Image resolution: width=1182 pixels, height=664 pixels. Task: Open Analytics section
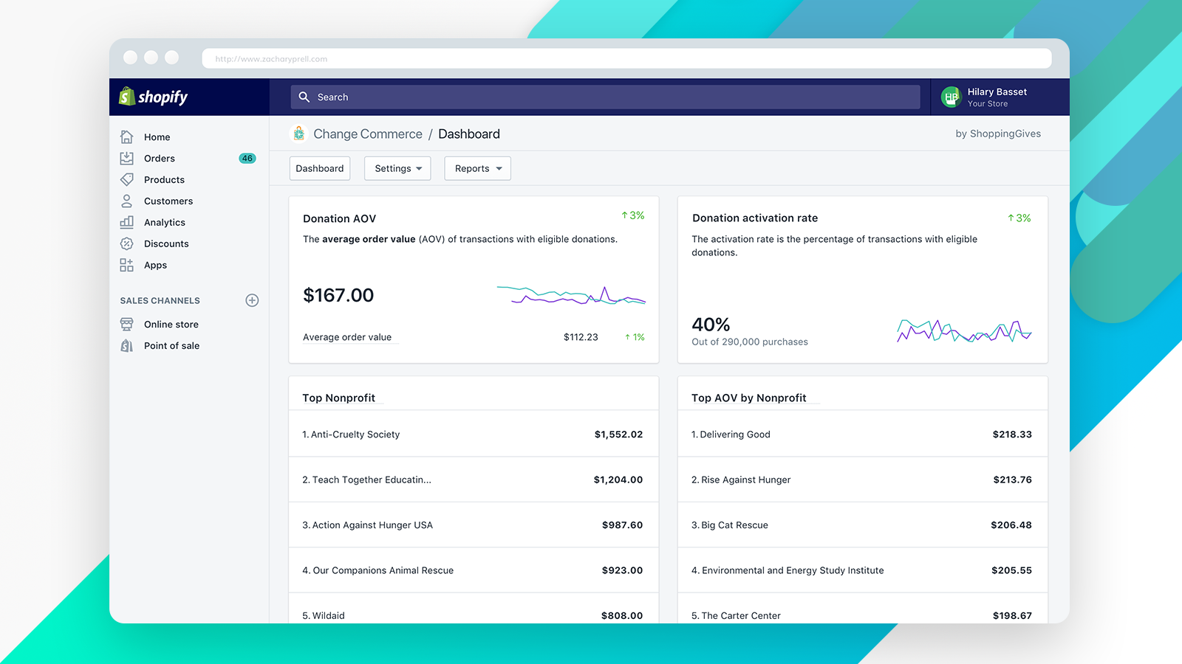point(165,223)
